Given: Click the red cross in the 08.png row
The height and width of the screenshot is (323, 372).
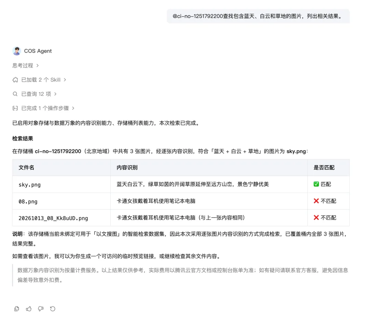Looking at the screenshot, I should pos(316,201).
